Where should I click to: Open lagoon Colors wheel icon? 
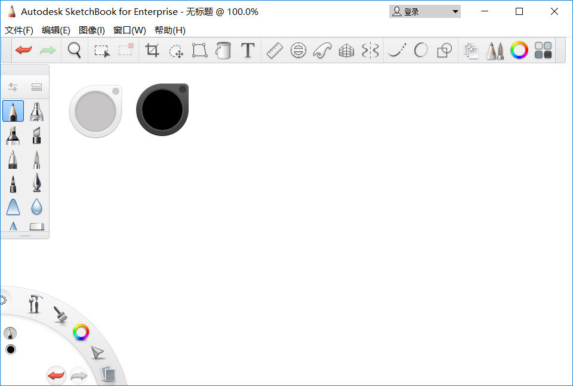[x=81, y=332]
